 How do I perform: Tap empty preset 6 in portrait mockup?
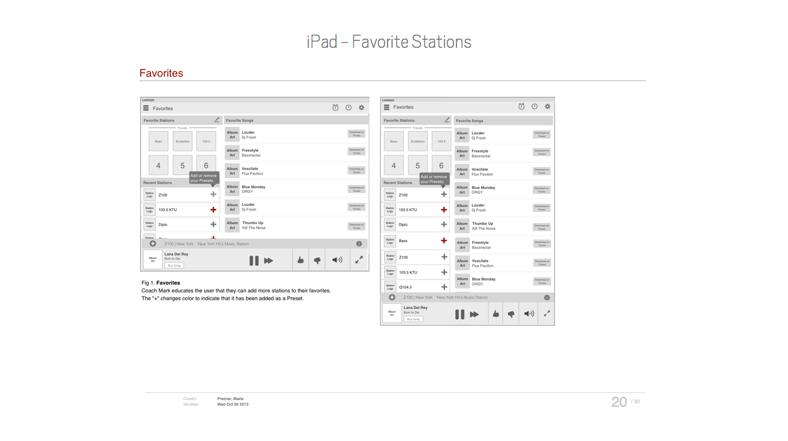click(x=441, y=165)
